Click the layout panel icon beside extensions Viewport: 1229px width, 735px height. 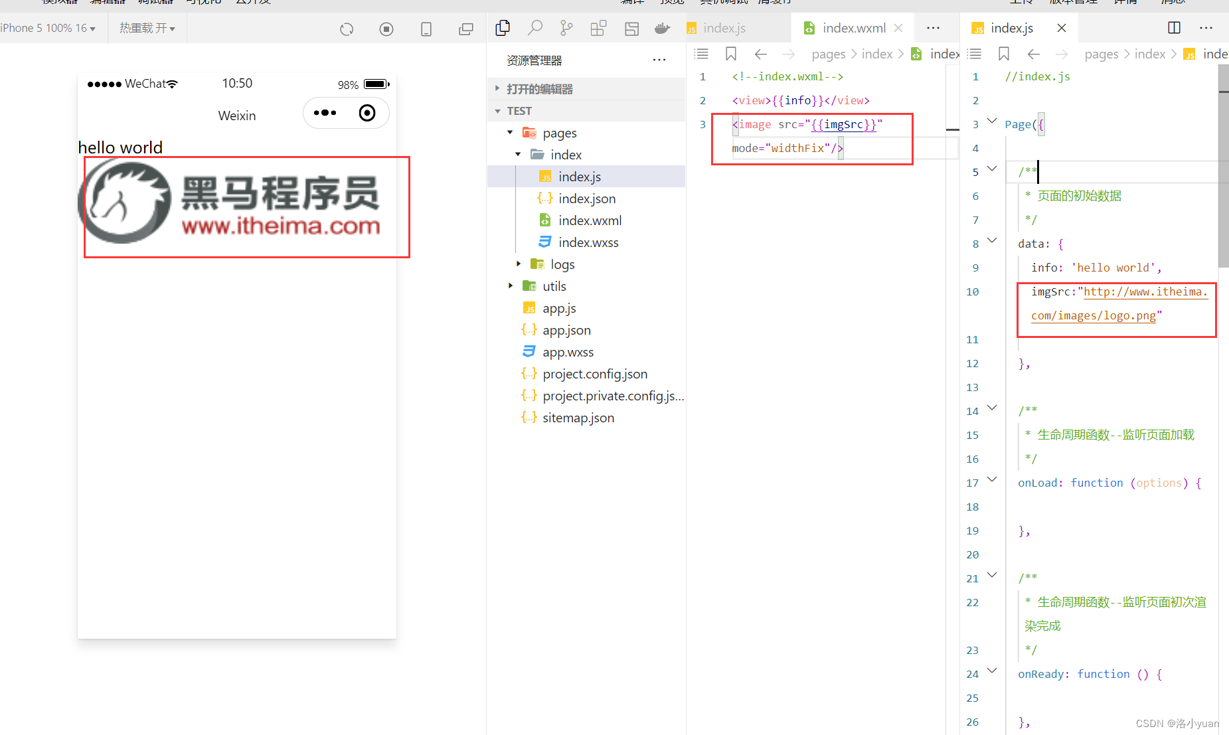click(631, 29)
